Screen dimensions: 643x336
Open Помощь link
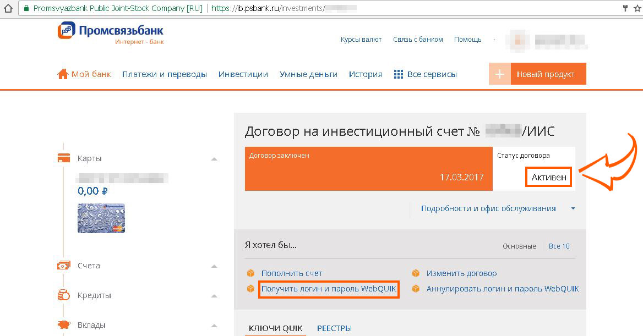coord(467,40)
